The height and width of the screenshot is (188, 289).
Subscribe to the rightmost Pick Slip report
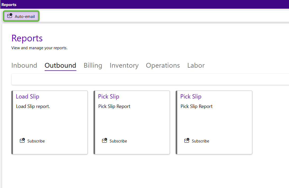[200, 141]
